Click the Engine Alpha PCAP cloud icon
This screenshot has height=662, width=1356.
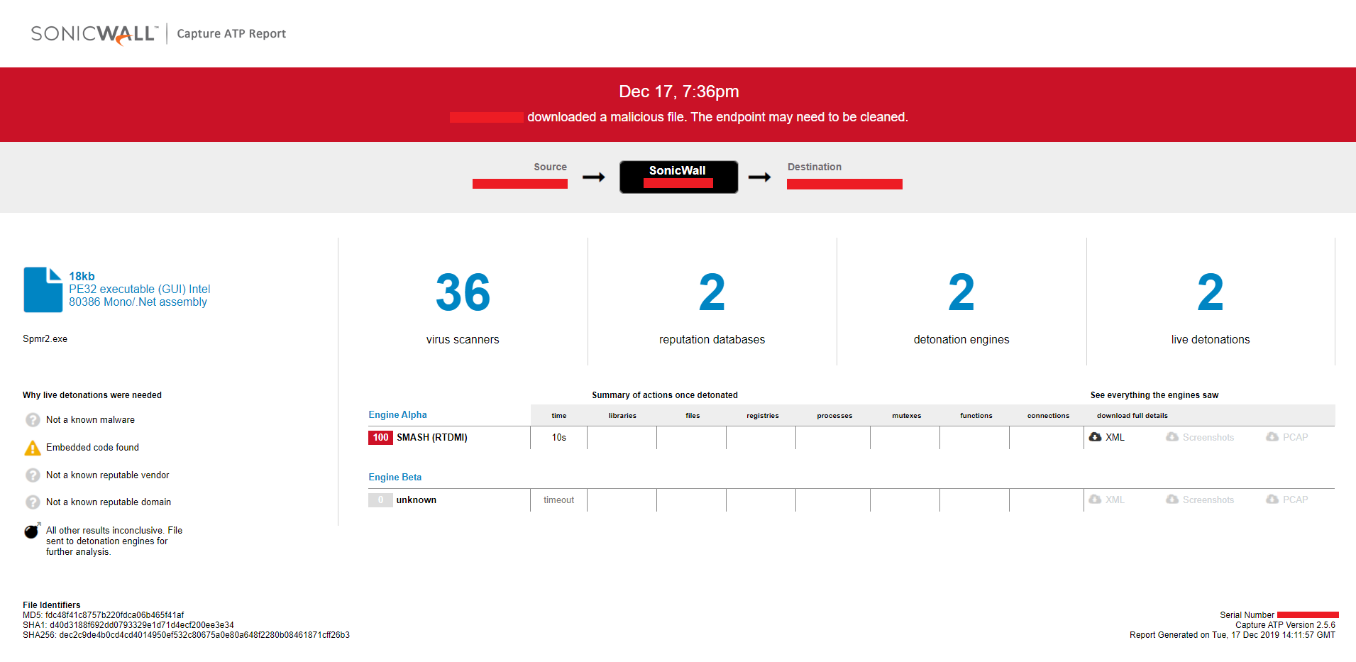pos(1272,437)
